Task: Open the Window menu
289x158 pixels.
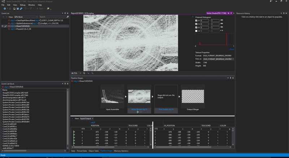Action: pyautogui.click(x=31, y=5)
